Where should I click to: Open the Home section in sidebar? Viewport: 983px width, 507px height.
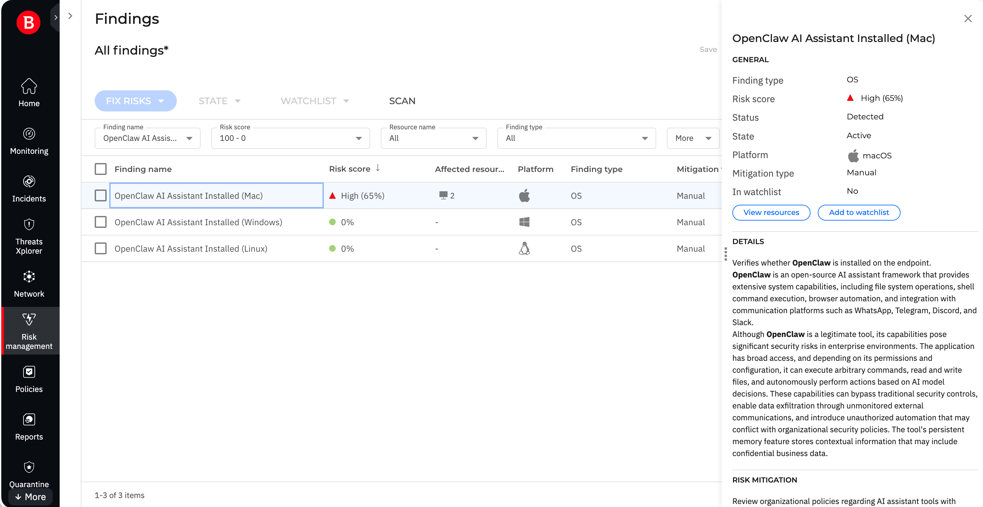click(x=29, y=92)
